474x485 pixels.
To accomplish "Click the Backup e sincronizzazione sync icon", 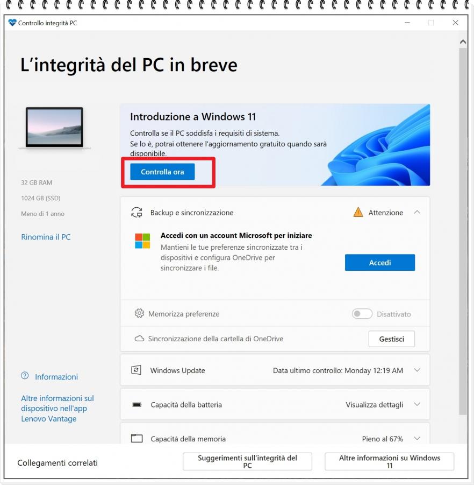I will pos(137,213).
